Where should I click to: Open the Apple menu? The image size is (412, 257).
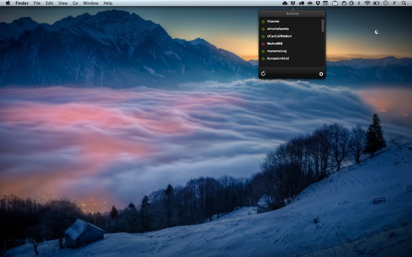[x=8, y=3]
